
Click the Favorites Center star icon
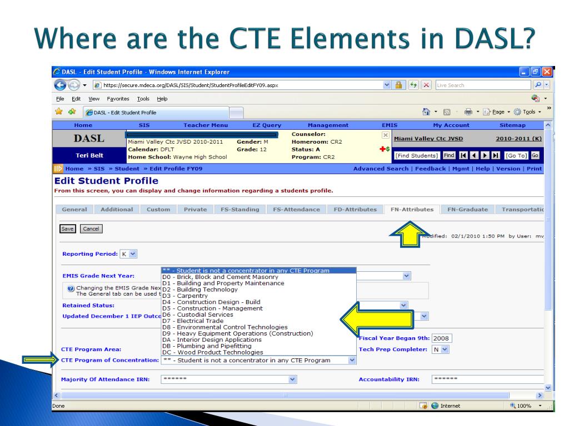tap(59, 111)
